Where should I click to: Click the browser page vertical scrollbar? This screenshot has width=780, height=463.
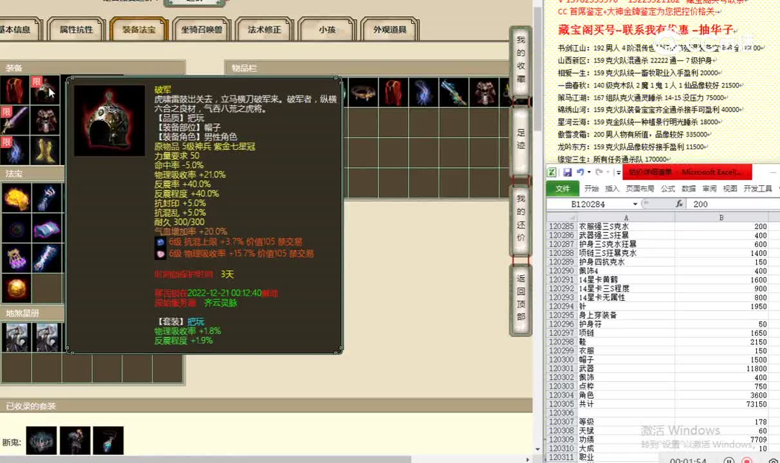(537, 232)
